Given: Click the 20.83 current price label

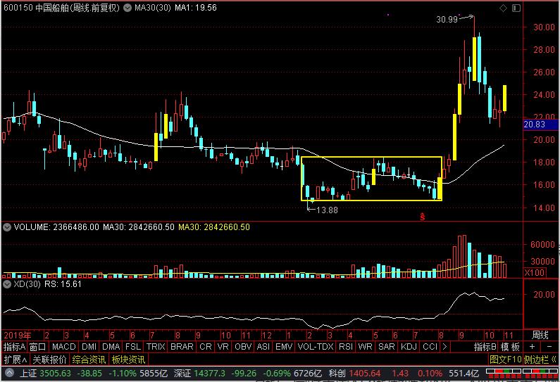Looking at the screenshot, I should tap(537, 125).
